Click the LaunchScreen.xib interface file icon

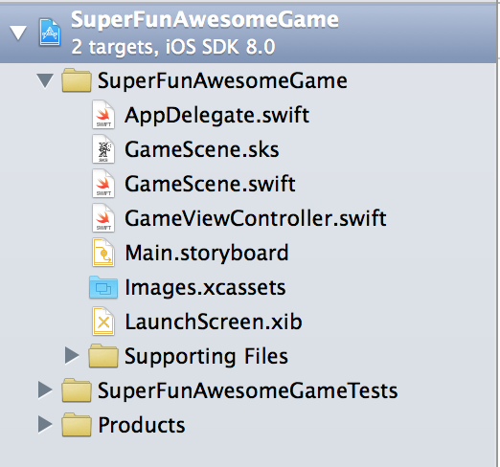[103, 322]
